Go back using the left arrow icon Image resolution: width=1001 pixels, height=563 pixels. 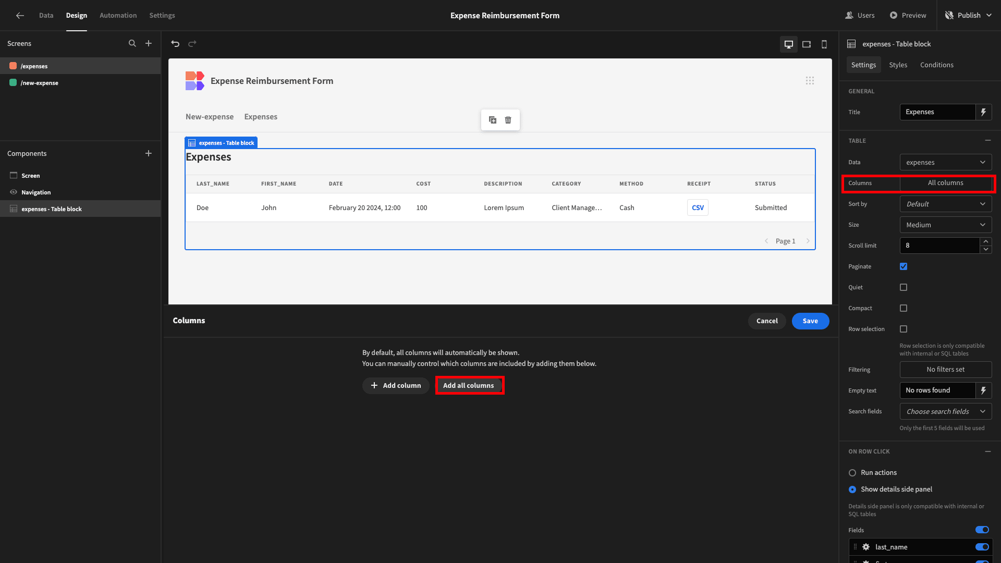point(20,16)
